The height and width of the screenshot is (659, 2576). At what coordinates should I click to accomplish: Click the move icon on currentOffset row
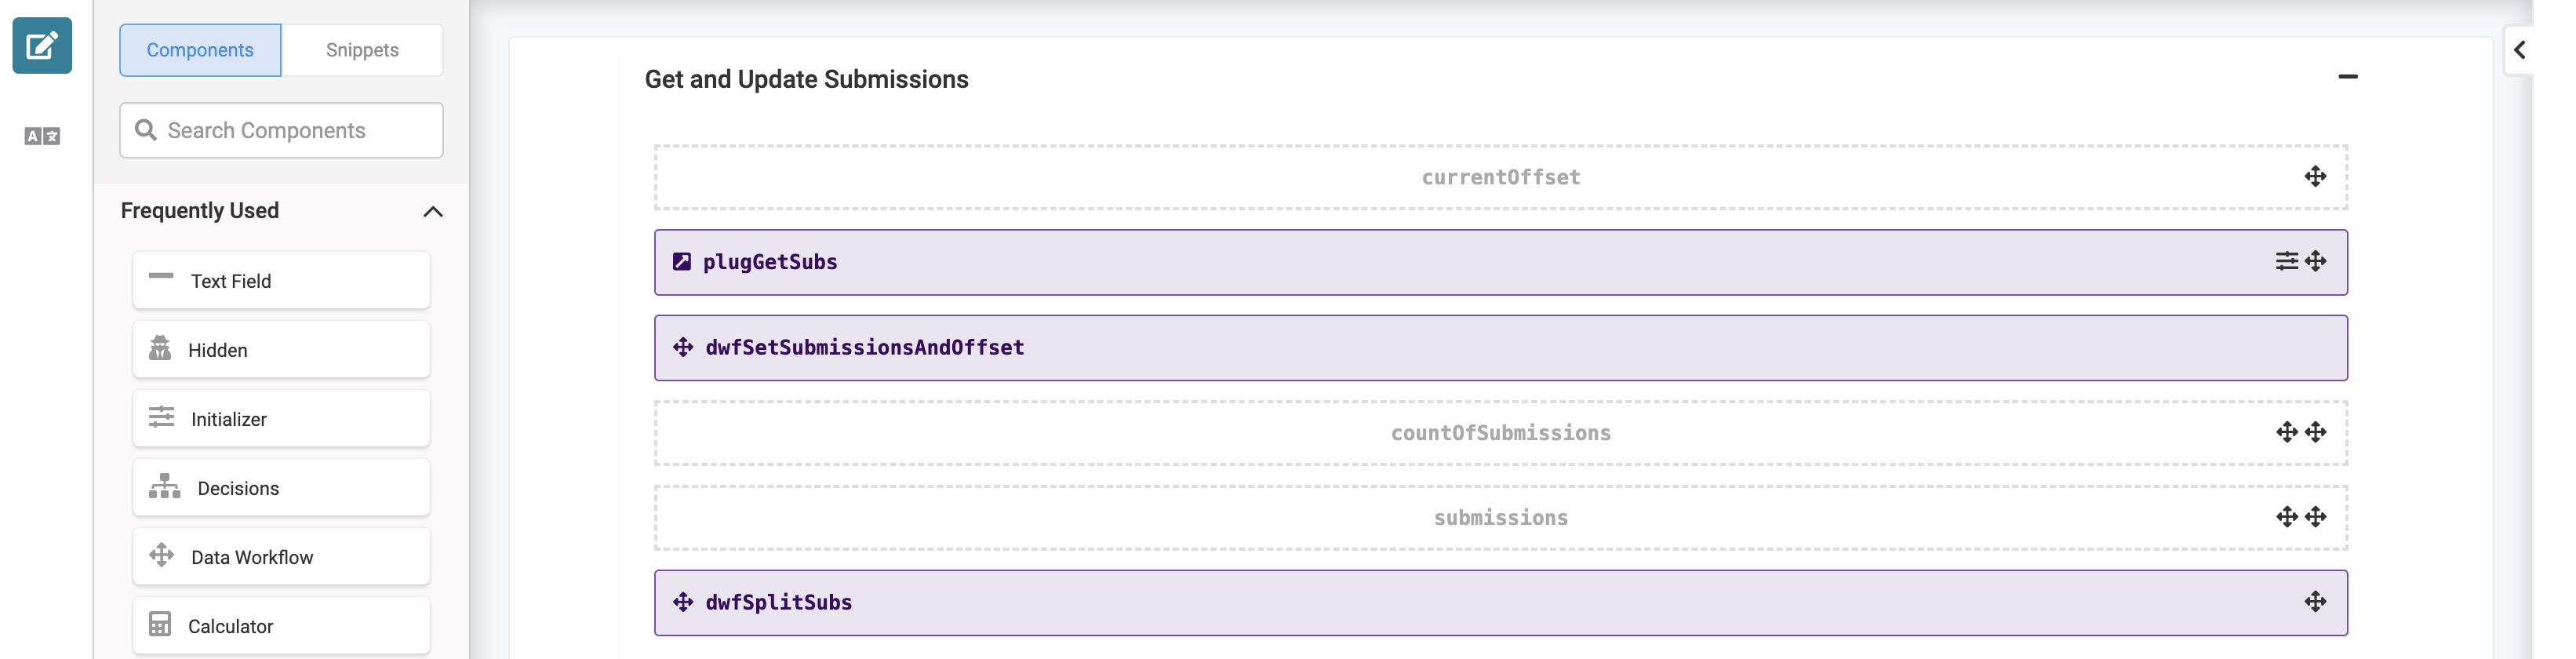(x=2315, y=177)
